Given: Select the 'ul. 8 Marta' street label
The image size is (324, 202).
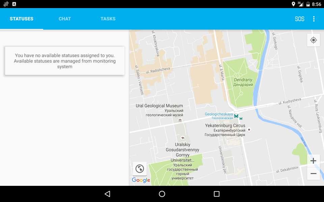Looking at the screenshot, I should pyautogui.click(x=221, y=72).
